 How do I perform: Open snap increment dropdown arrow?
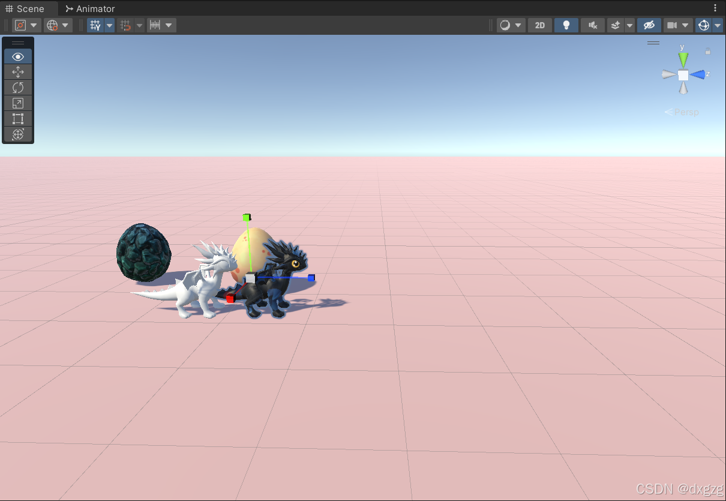click(x=169, y=25)
